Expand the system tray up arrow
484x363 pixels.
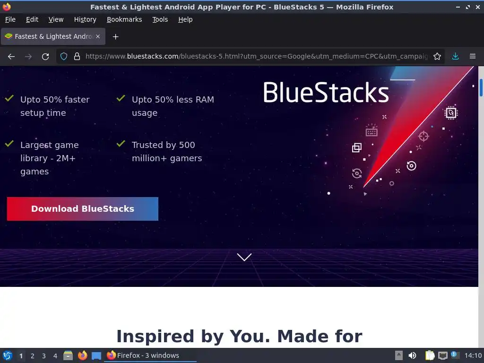(399, 355)
